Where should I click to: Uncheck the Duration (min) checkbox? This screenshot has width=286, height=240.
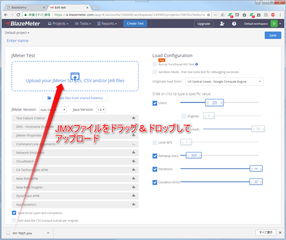pos(155,183)
